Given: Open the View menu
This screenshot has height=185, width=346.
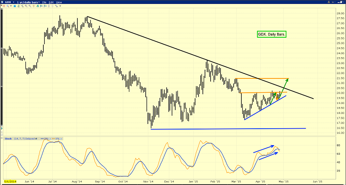Looking at the screenshot, I should (59, 2).
